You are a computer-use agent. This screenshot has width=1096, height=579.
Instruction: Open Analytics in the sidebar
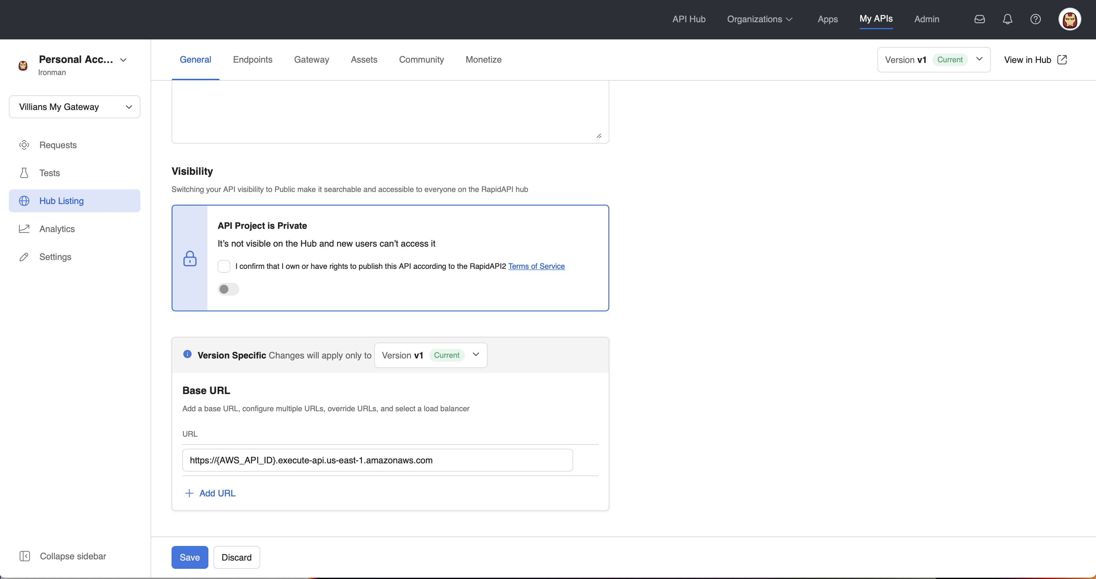tap(74, 228)
